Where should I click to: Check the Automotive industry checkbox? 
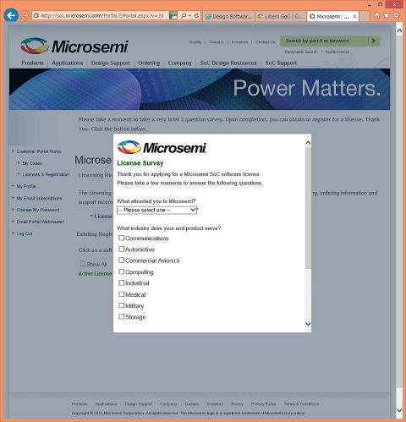(121, 249)
